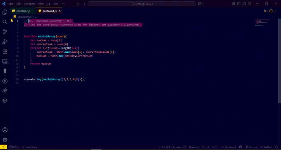The height and width of the screenshot is (150, 281).
Task: Expand the Copilot chat dropdown arrow
Action: click(x=203, y=4)
